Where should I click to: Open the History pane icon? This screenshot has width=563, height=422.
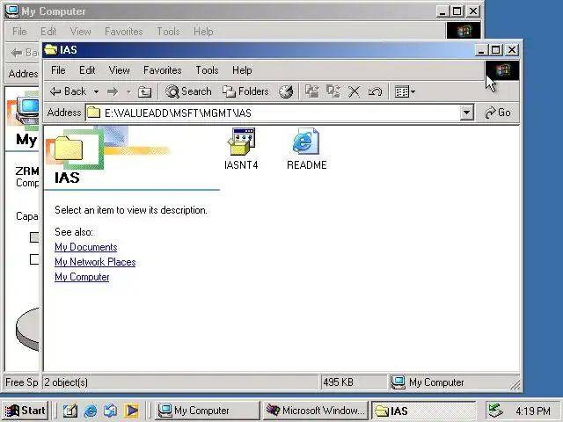pyautogui.click(x=286, y=91)
